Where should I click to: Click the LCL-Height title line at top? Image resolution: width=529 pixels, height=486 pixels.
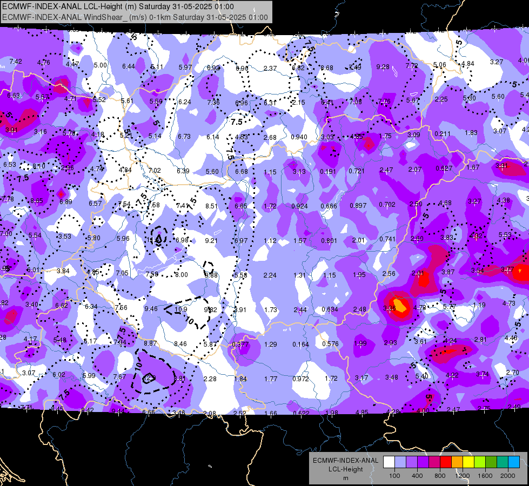point(118,6)
